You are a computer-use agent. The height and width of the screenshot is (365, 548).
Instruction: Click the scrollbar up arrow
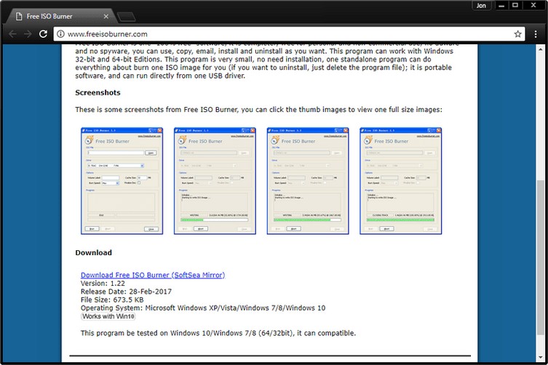(540, 49)
